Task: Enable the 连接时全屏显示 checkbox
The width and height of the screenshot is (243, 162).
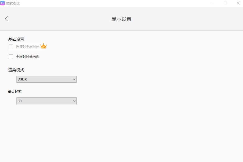Action: (x=11, y=46)
